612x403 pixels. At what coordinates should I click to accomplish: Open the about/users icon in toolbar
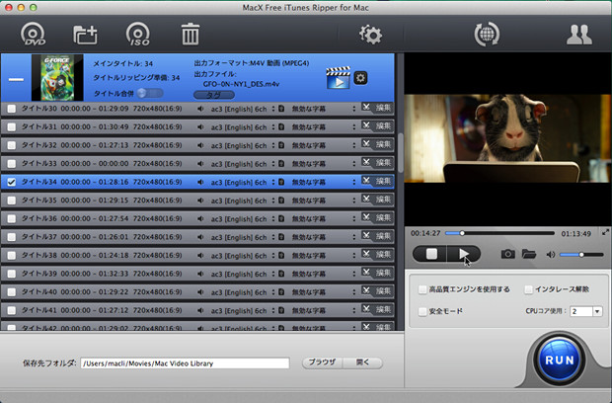click(578, 35)
